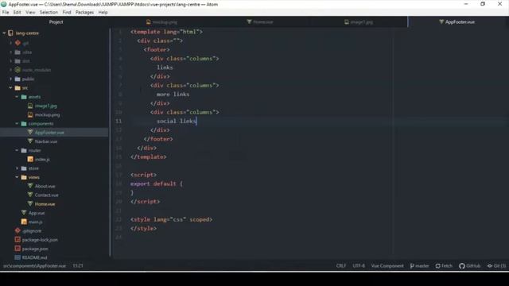Open the Selection menu
Screen dimensions: 509x286
pos(49,13)
